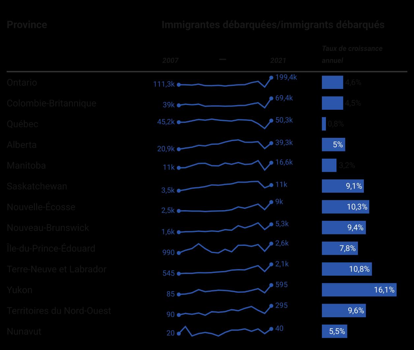Click the Alberta 5% growth bar
Viewport: 414px width, 350px height.
coord(334,144)
